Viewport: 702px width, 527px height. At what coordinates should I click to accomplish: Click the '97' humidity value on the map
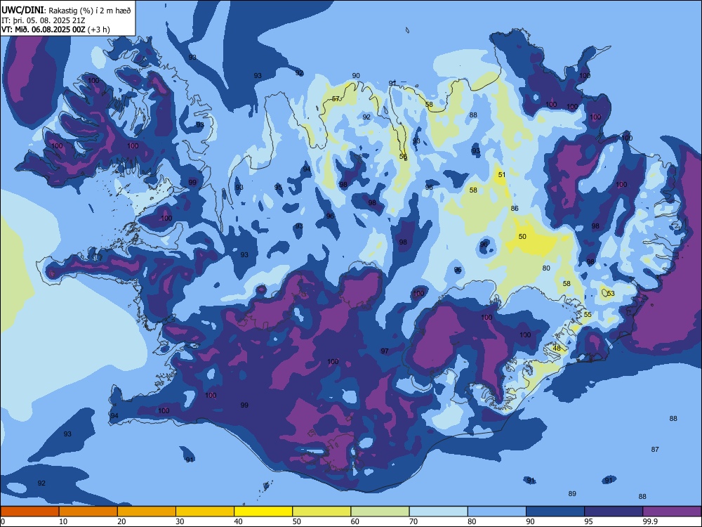[x=385, y=351]
